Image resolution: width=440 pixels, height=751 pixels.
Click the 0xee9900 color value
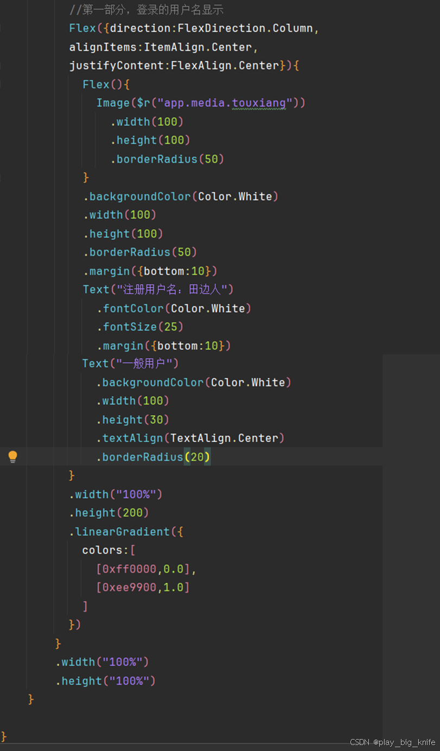(x=130, y=587)
